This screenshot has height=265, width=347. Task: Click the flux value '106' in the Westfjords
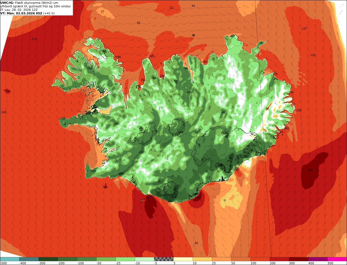click(89, 68)
